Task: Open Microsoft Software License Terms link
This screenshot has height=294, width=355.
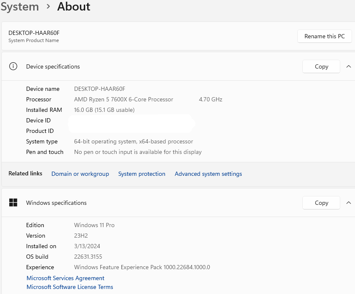Action: click(70, 287)
